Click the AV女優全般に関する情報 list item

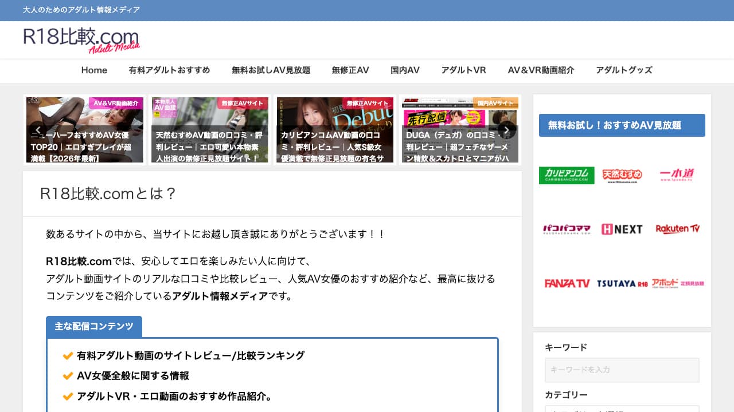132,376
